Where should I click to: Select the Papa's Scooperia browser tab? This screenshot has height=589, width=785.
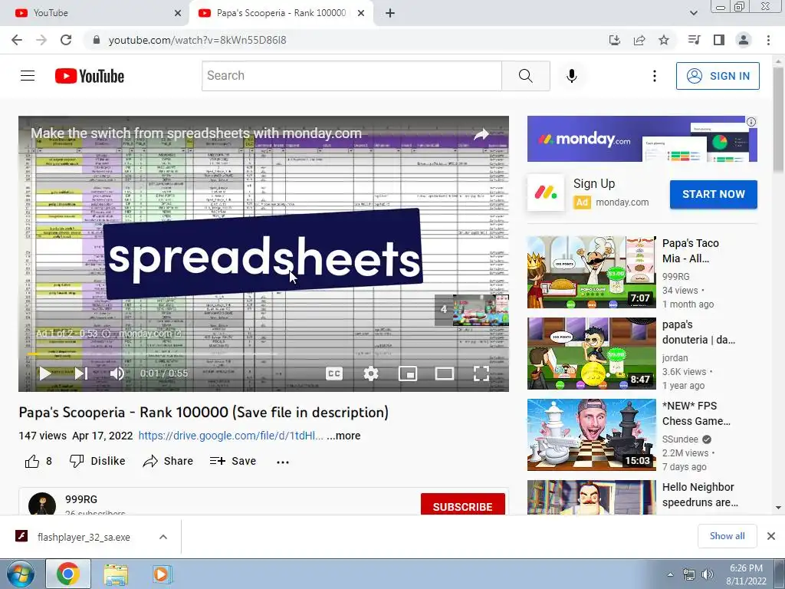click(x=281, y=13)
